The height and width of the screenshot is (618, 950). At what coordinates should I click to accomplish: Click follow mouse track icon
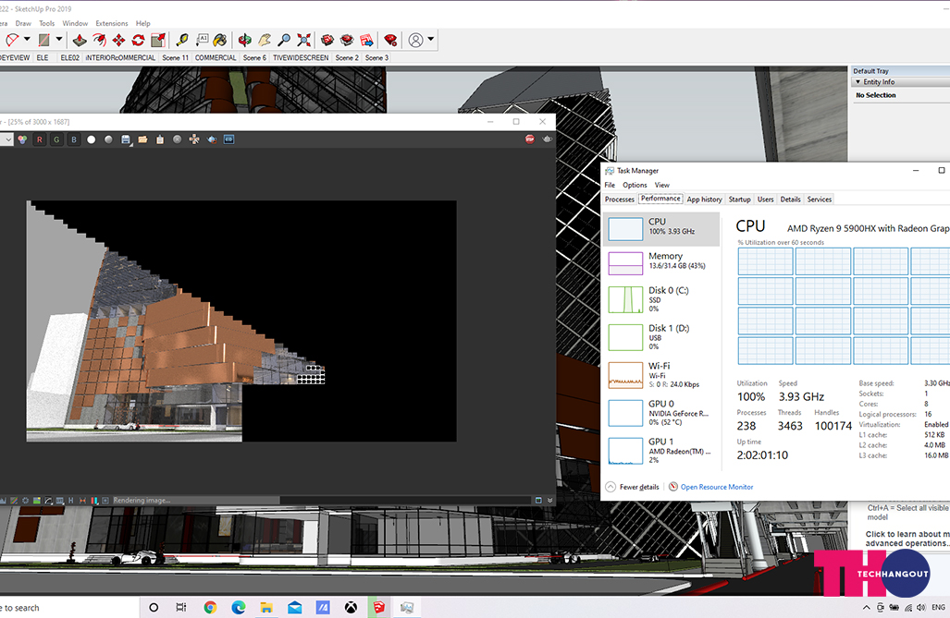click(194, 139)
